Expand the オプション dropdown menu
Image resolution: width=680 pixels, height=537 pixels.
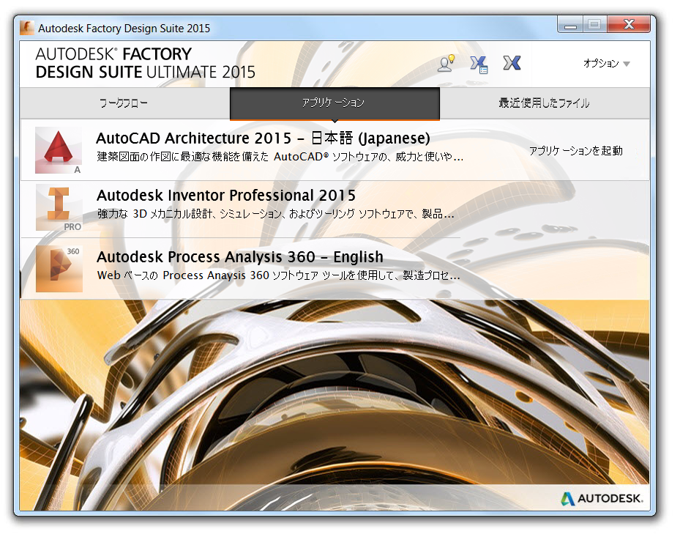606,64
